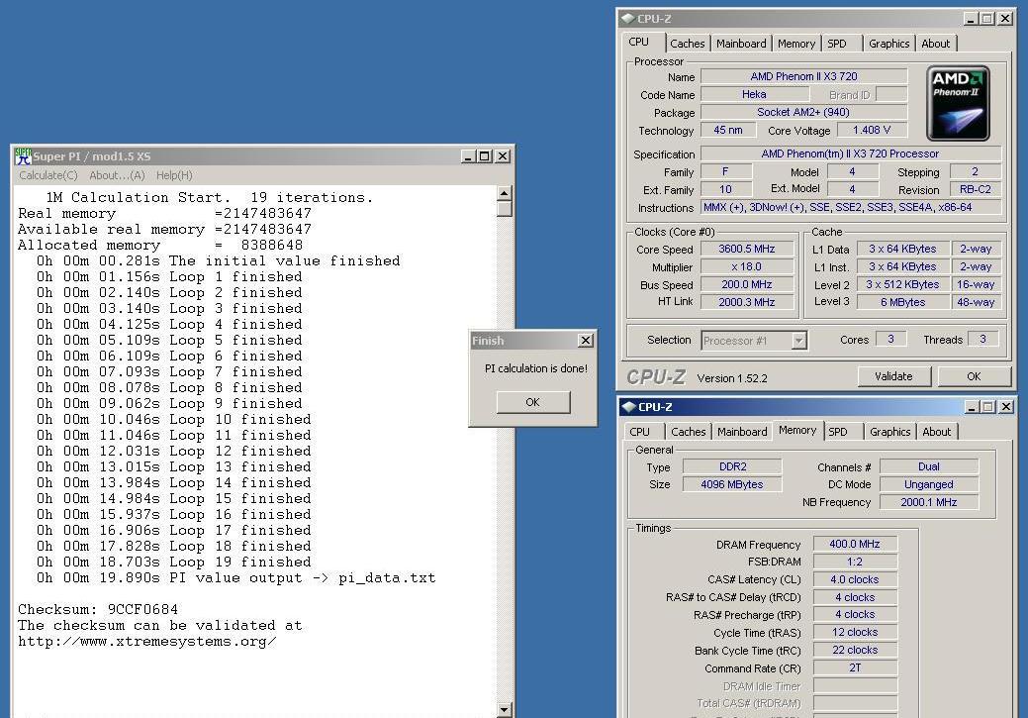Open the Processor #1 selection dropdown
Image resolution: width=1028 pixels, height=718 pixels.
tap(797, 341)
